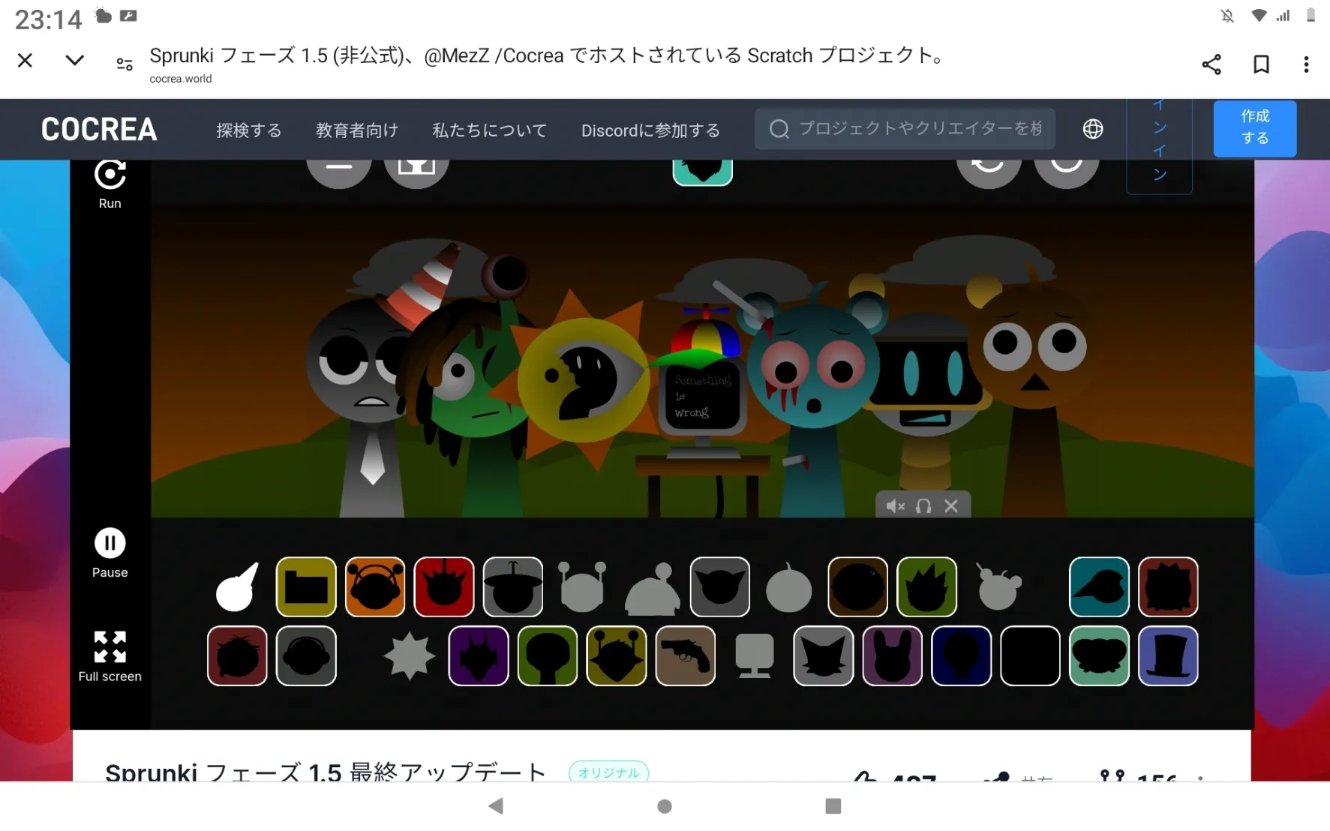Enter Full screen mode
The image size is (1330, 831).
(x=110, y=656)
